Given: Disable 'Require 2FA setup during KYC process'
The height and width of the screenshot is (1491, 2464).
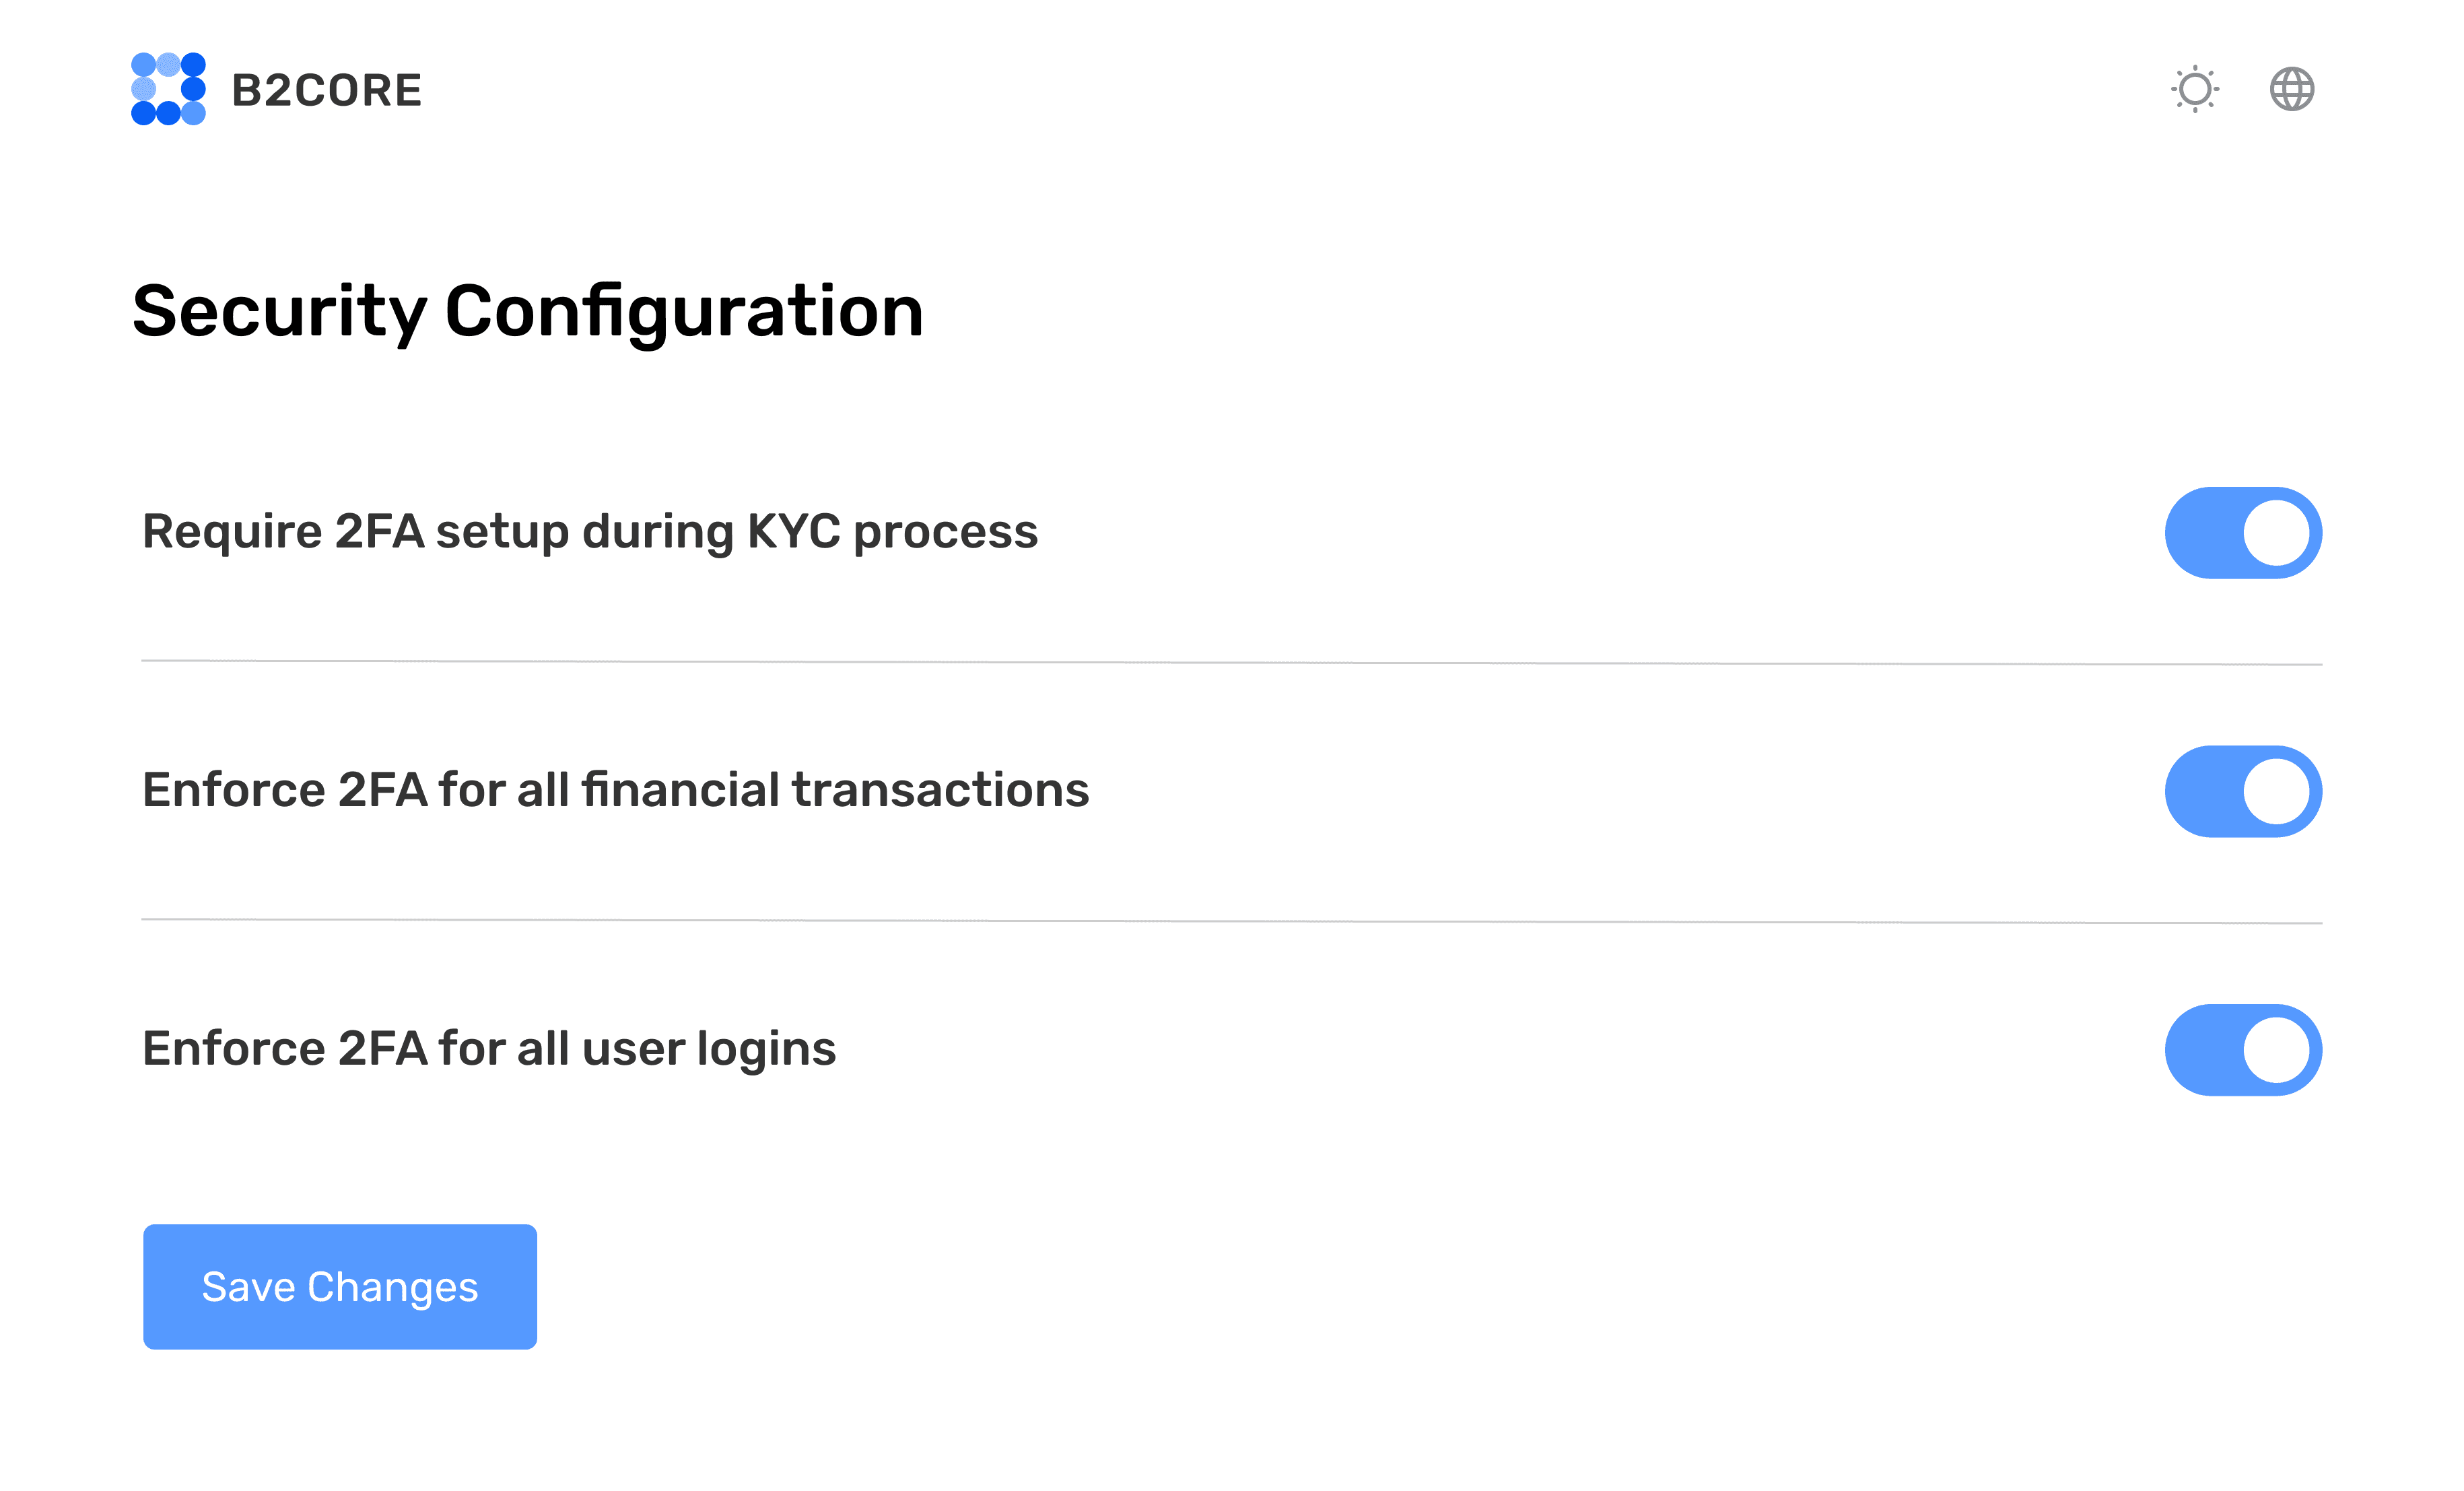Looking at the screenshot, I should tap(2243, 532).
